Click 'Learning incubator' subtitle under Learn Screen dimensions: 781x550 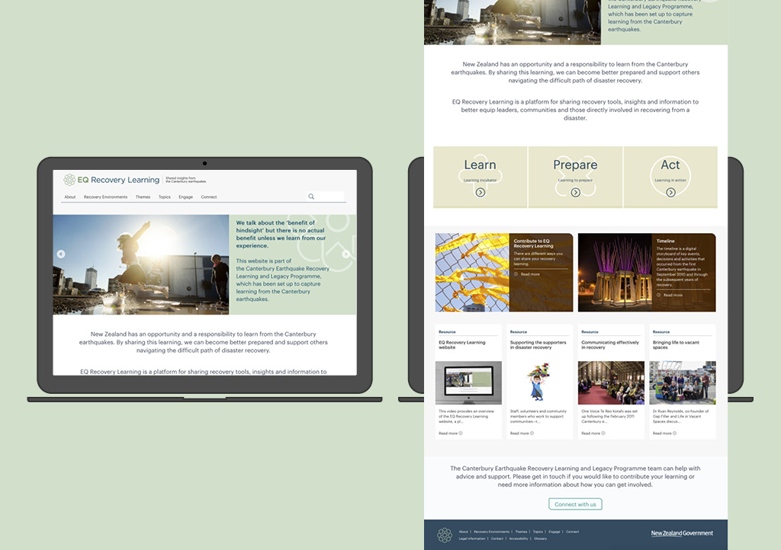(x=480, y=180)
